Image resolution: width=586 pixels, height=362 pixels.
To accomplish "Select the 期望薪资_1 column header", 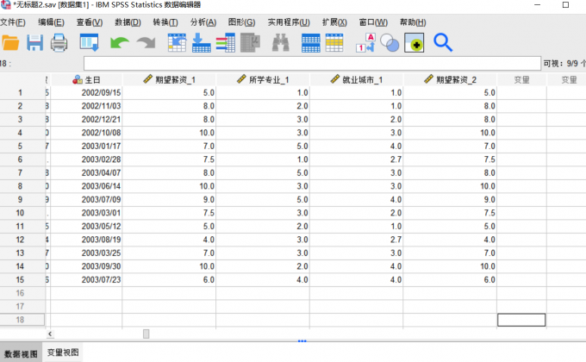I will (x=169, y=79).
